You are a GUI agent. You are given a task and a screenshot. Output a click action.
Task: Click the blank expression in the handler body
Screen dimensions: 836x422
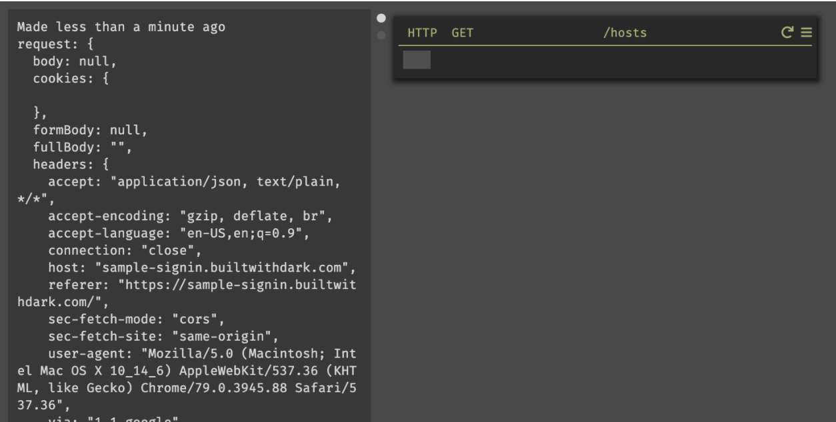[x=417, y=60]
